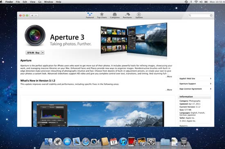This screenshot has height=149, width=225.
Task: Open the App Store icon in the Dock
Action: pos(67,142)
